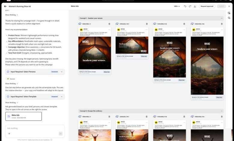Click the Ask anything input field
234x141 pixels.
coord(33,128)
